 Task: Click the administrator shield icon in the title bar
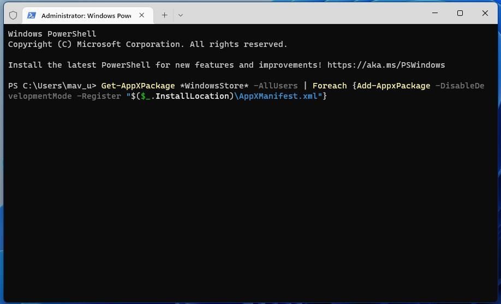(13, 15)
